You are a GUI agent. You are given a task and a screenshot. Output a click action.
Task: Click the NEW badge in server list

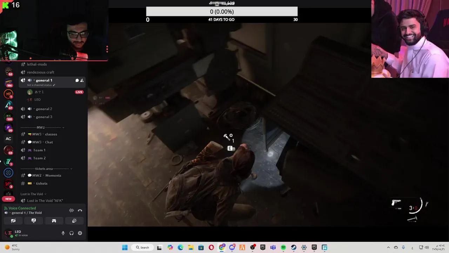[x=8, y=199]
